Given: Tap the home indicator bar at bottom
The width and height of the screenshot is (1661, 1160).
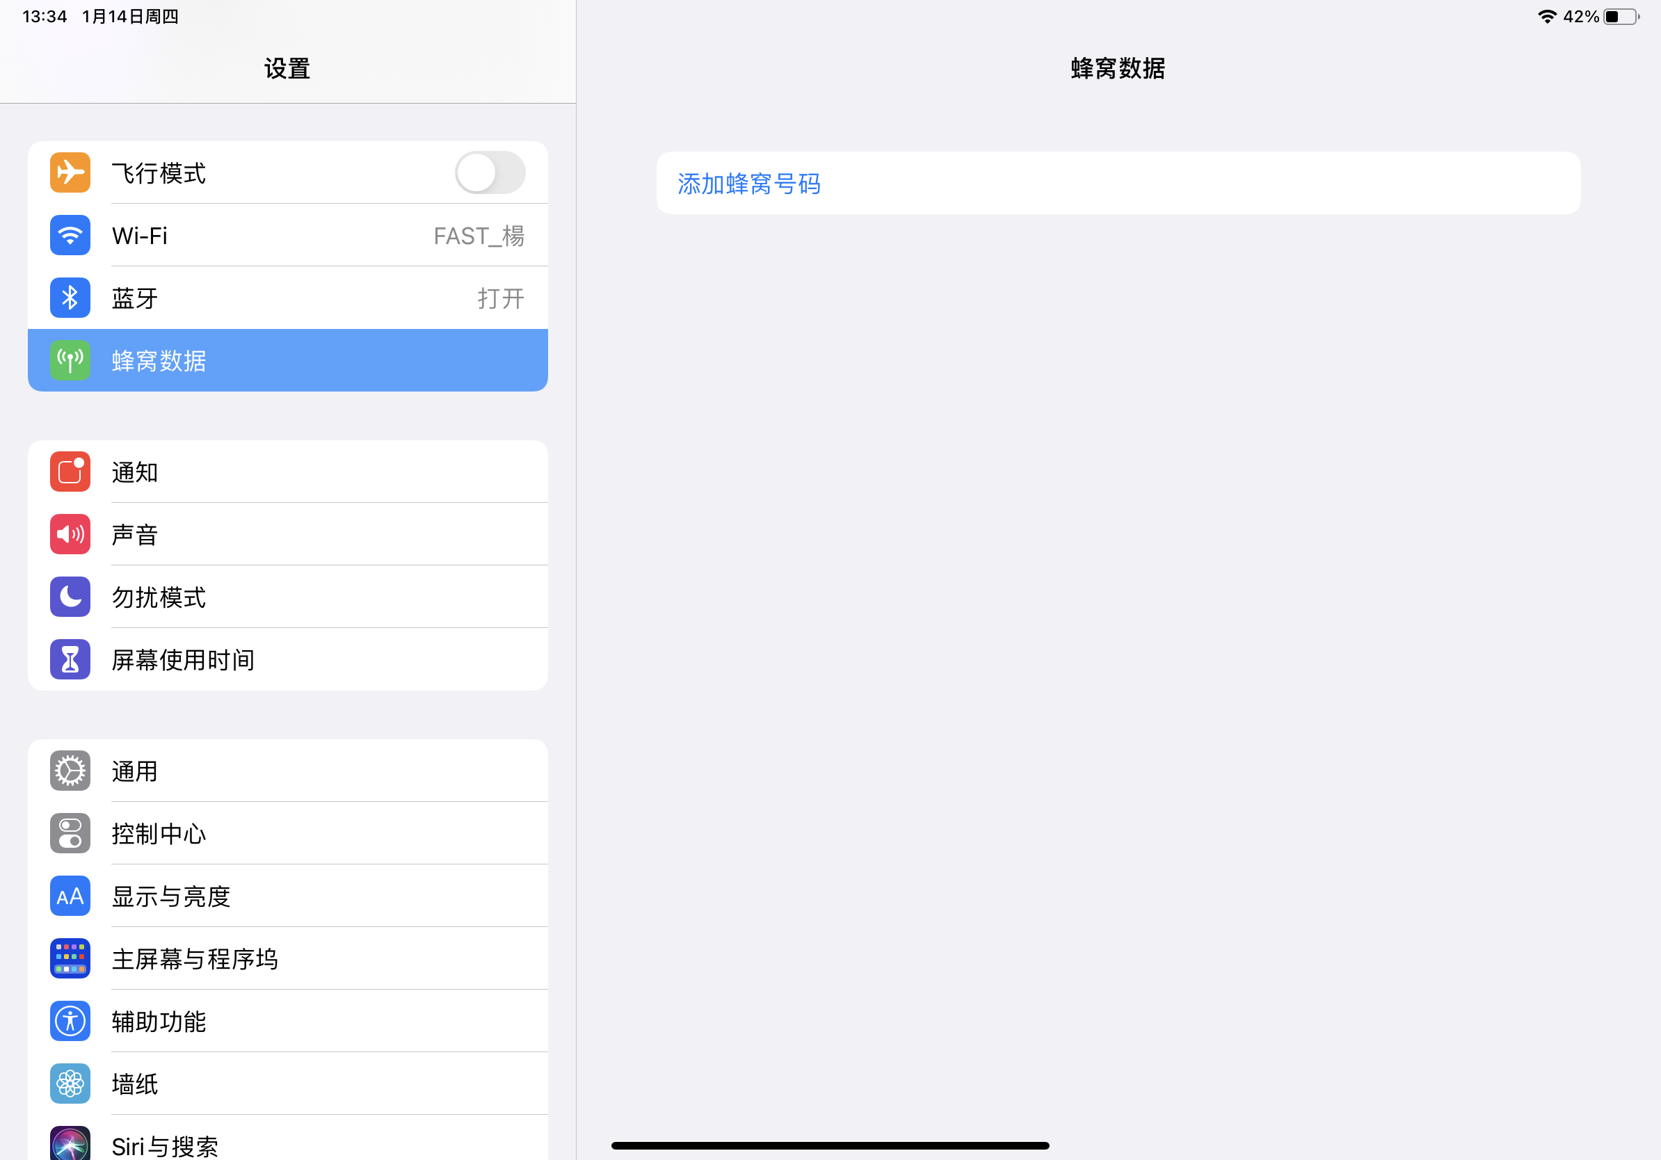Looking at the screenshot, I should click(x=830, y=1145).
